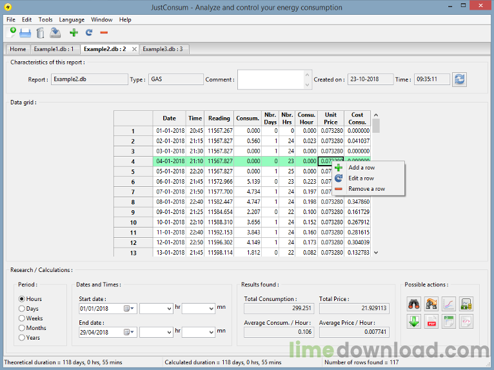Click green plus icon in context menu
The width and height of the screenshot is (494, 370).
coord(339,168)
